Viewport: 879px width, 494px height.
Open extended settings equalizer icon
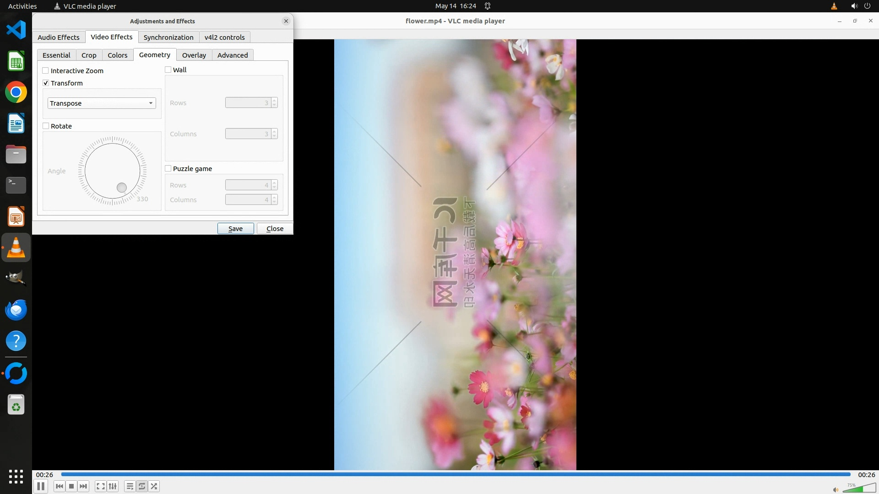(x=113, y=486)
